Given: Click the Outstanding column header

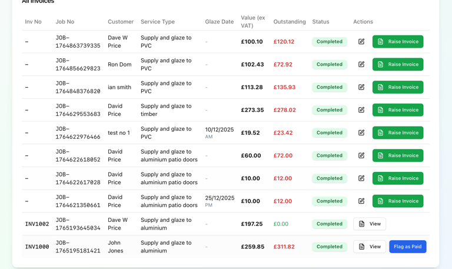Looking at the screenshot, I should click(x=290, y=22).
